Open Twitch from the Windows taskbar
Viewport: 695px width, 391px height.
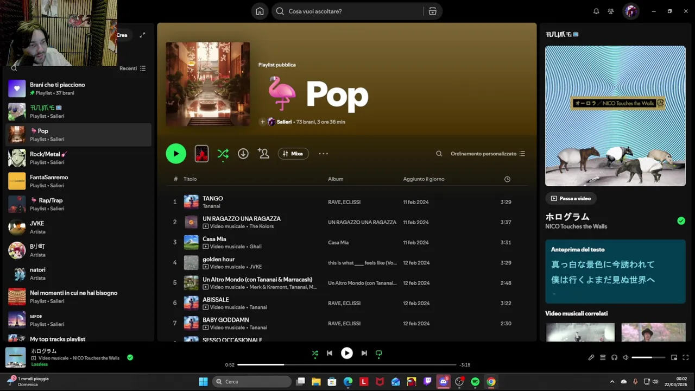(427, 382)
